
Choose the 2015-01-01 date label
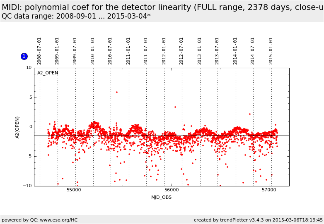click(x=271, y=51)
